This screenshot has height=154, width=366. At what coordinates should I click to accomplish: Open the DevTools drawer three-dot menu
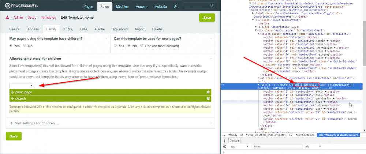225,140
